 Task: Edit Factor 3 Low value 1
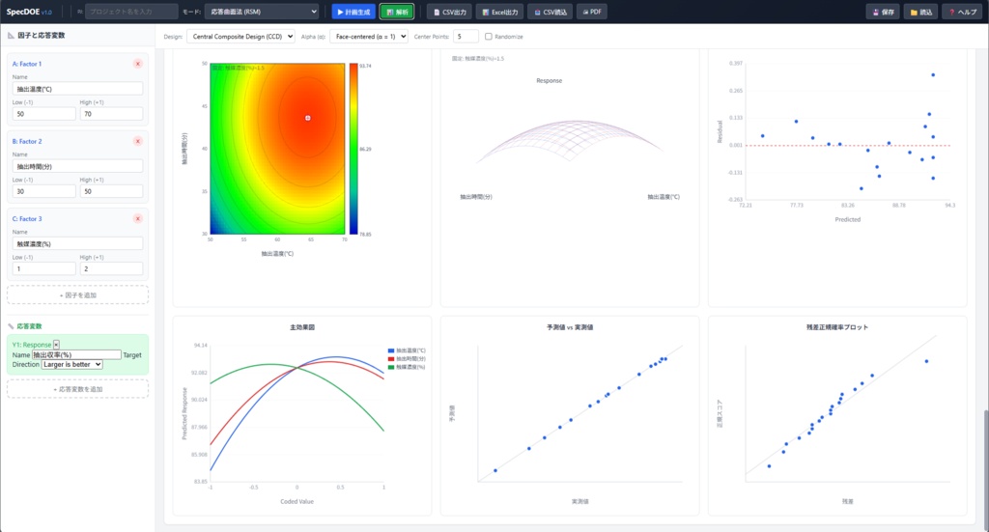point(44,269)
